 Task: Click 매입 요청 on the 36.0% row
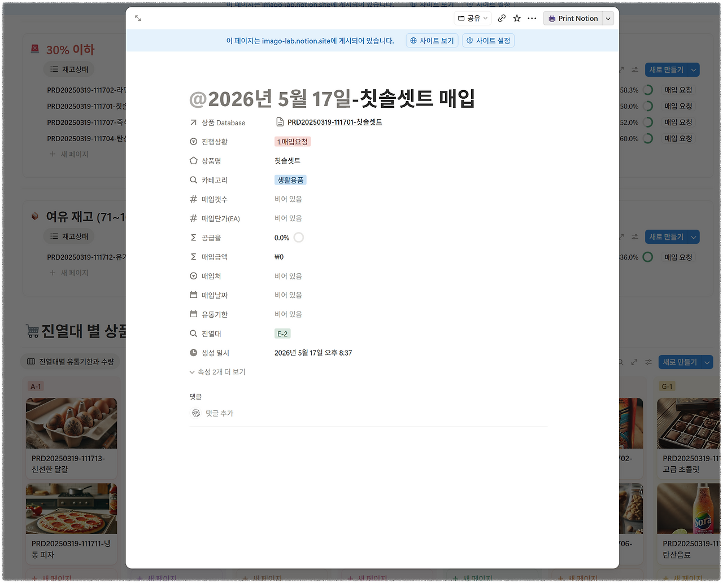(x=678, y=257)
